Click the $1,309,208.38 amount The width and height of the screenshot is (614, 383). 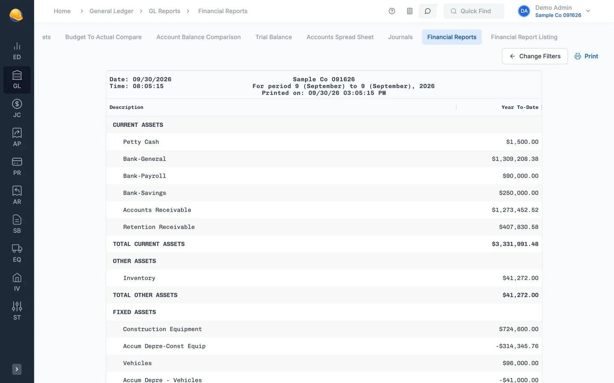[515, 159]
